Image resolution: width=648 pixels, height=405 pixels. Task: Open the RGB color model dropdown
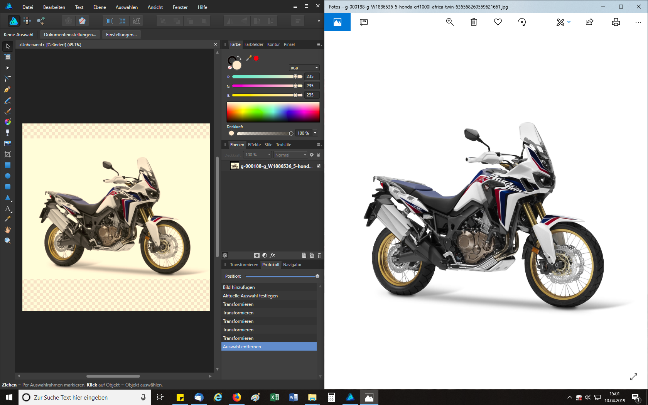pyautogui.click(x=304, y=68)
